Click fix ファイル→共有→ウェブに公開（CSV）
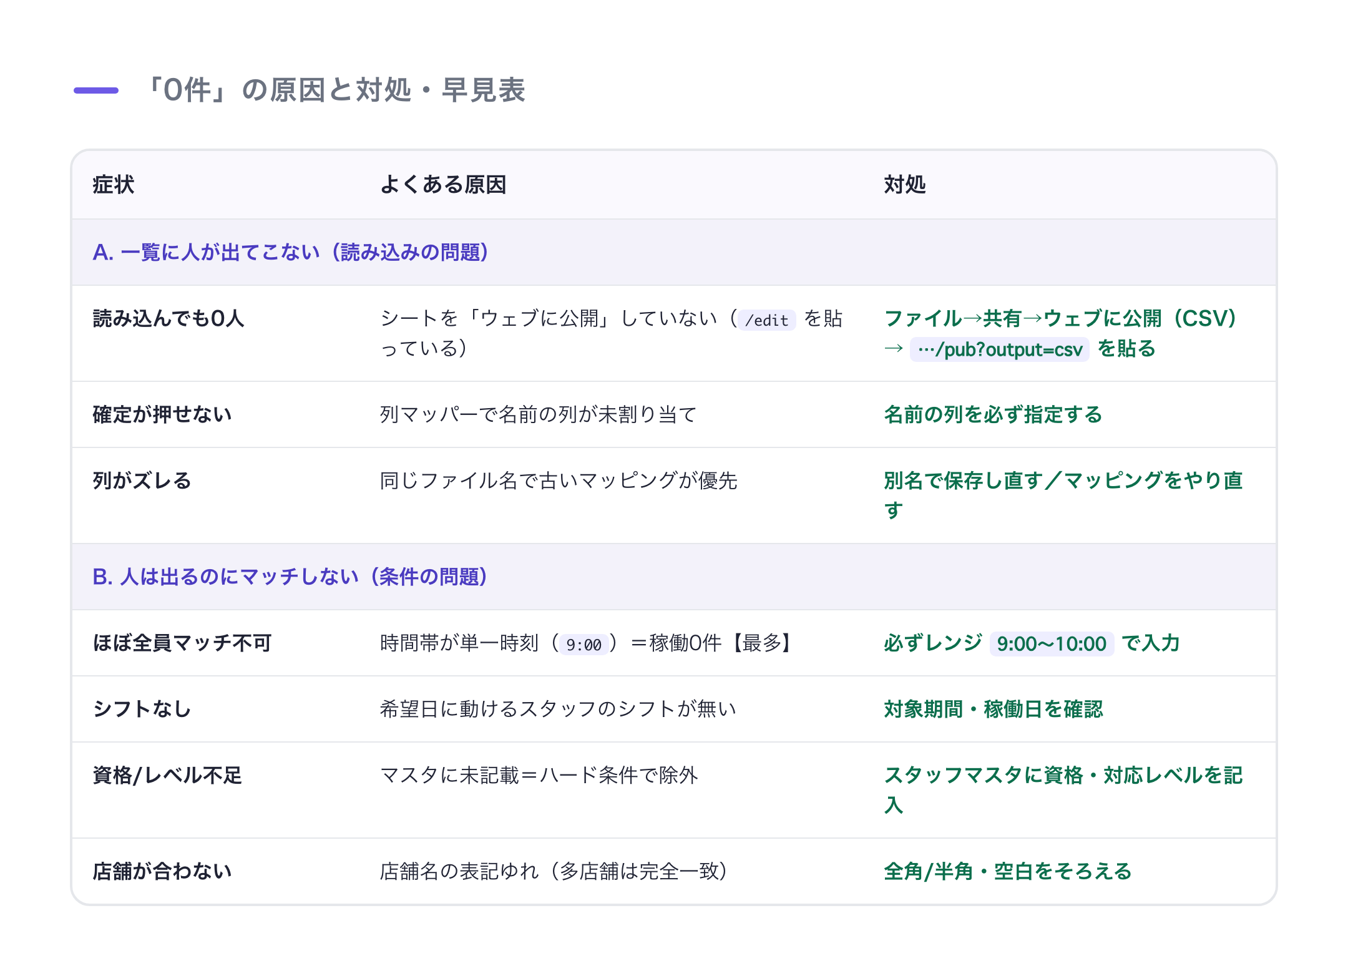This screenshot has width=1348, height=976. pyautogui.click(x=1061, y=319)
